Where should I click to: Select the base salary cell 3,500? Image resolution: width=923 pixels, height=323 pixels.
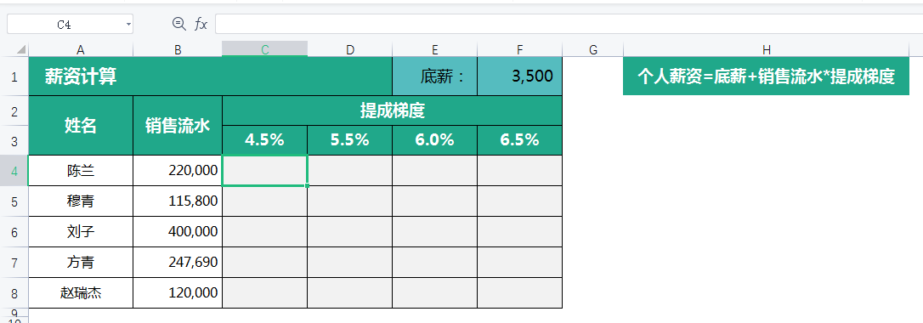point(520,76)
